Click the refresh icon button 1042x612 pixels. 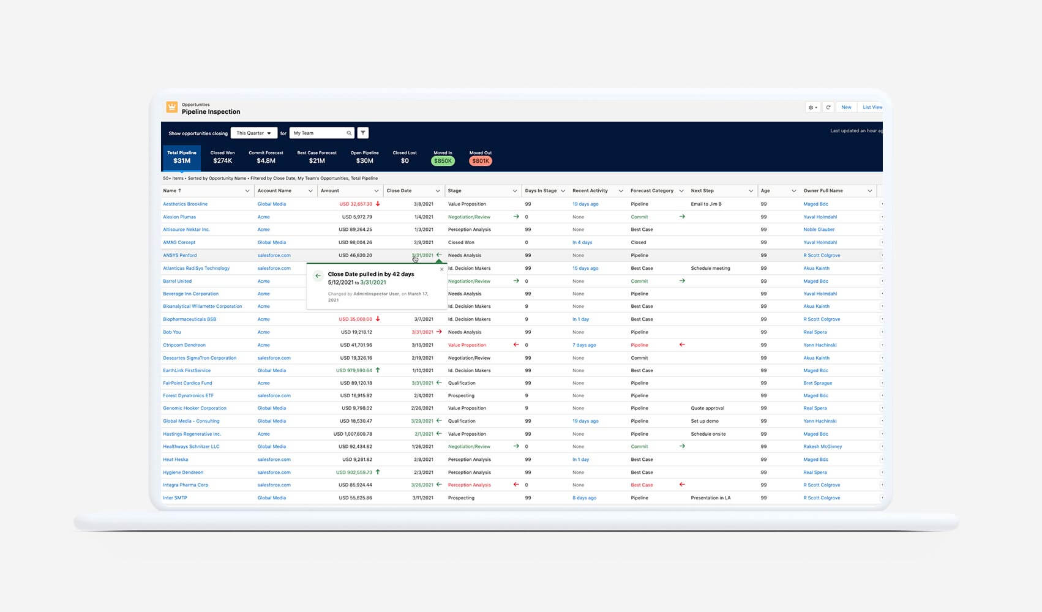pos(828,107)
